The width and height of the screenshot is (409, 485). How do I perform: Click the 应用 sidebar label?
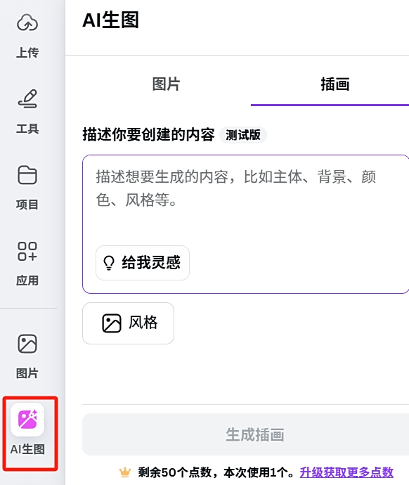[x=27, y=280]
